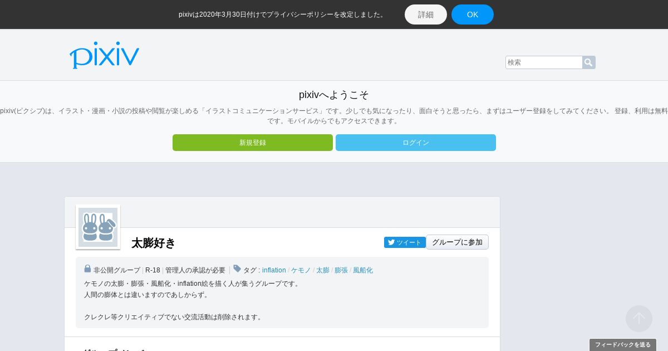Click the フィードバックを送る button

click(x=623, y=345)
